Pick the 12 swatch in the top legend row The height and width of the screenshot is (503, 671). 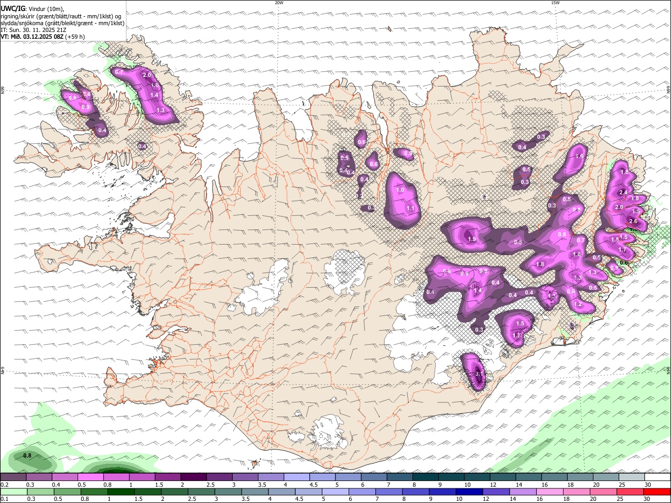503,477
